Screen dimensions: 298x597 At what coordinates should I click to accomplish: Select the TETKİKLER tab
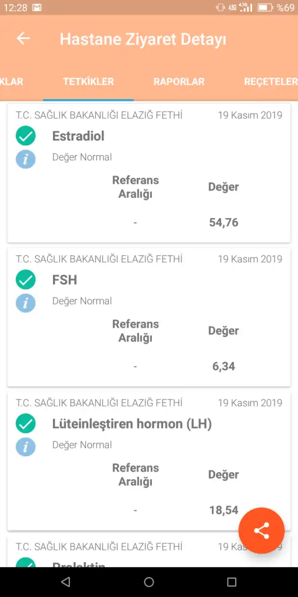pos(88,82)
